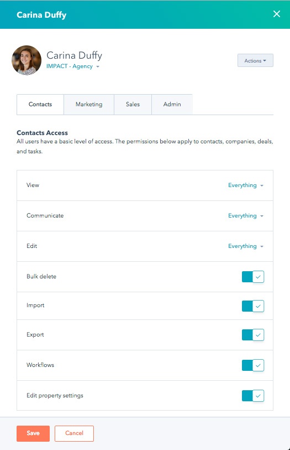Expand the IMPACT - Agency team dropdown
This screenshot has width=290, height=450.
point(73,66)
